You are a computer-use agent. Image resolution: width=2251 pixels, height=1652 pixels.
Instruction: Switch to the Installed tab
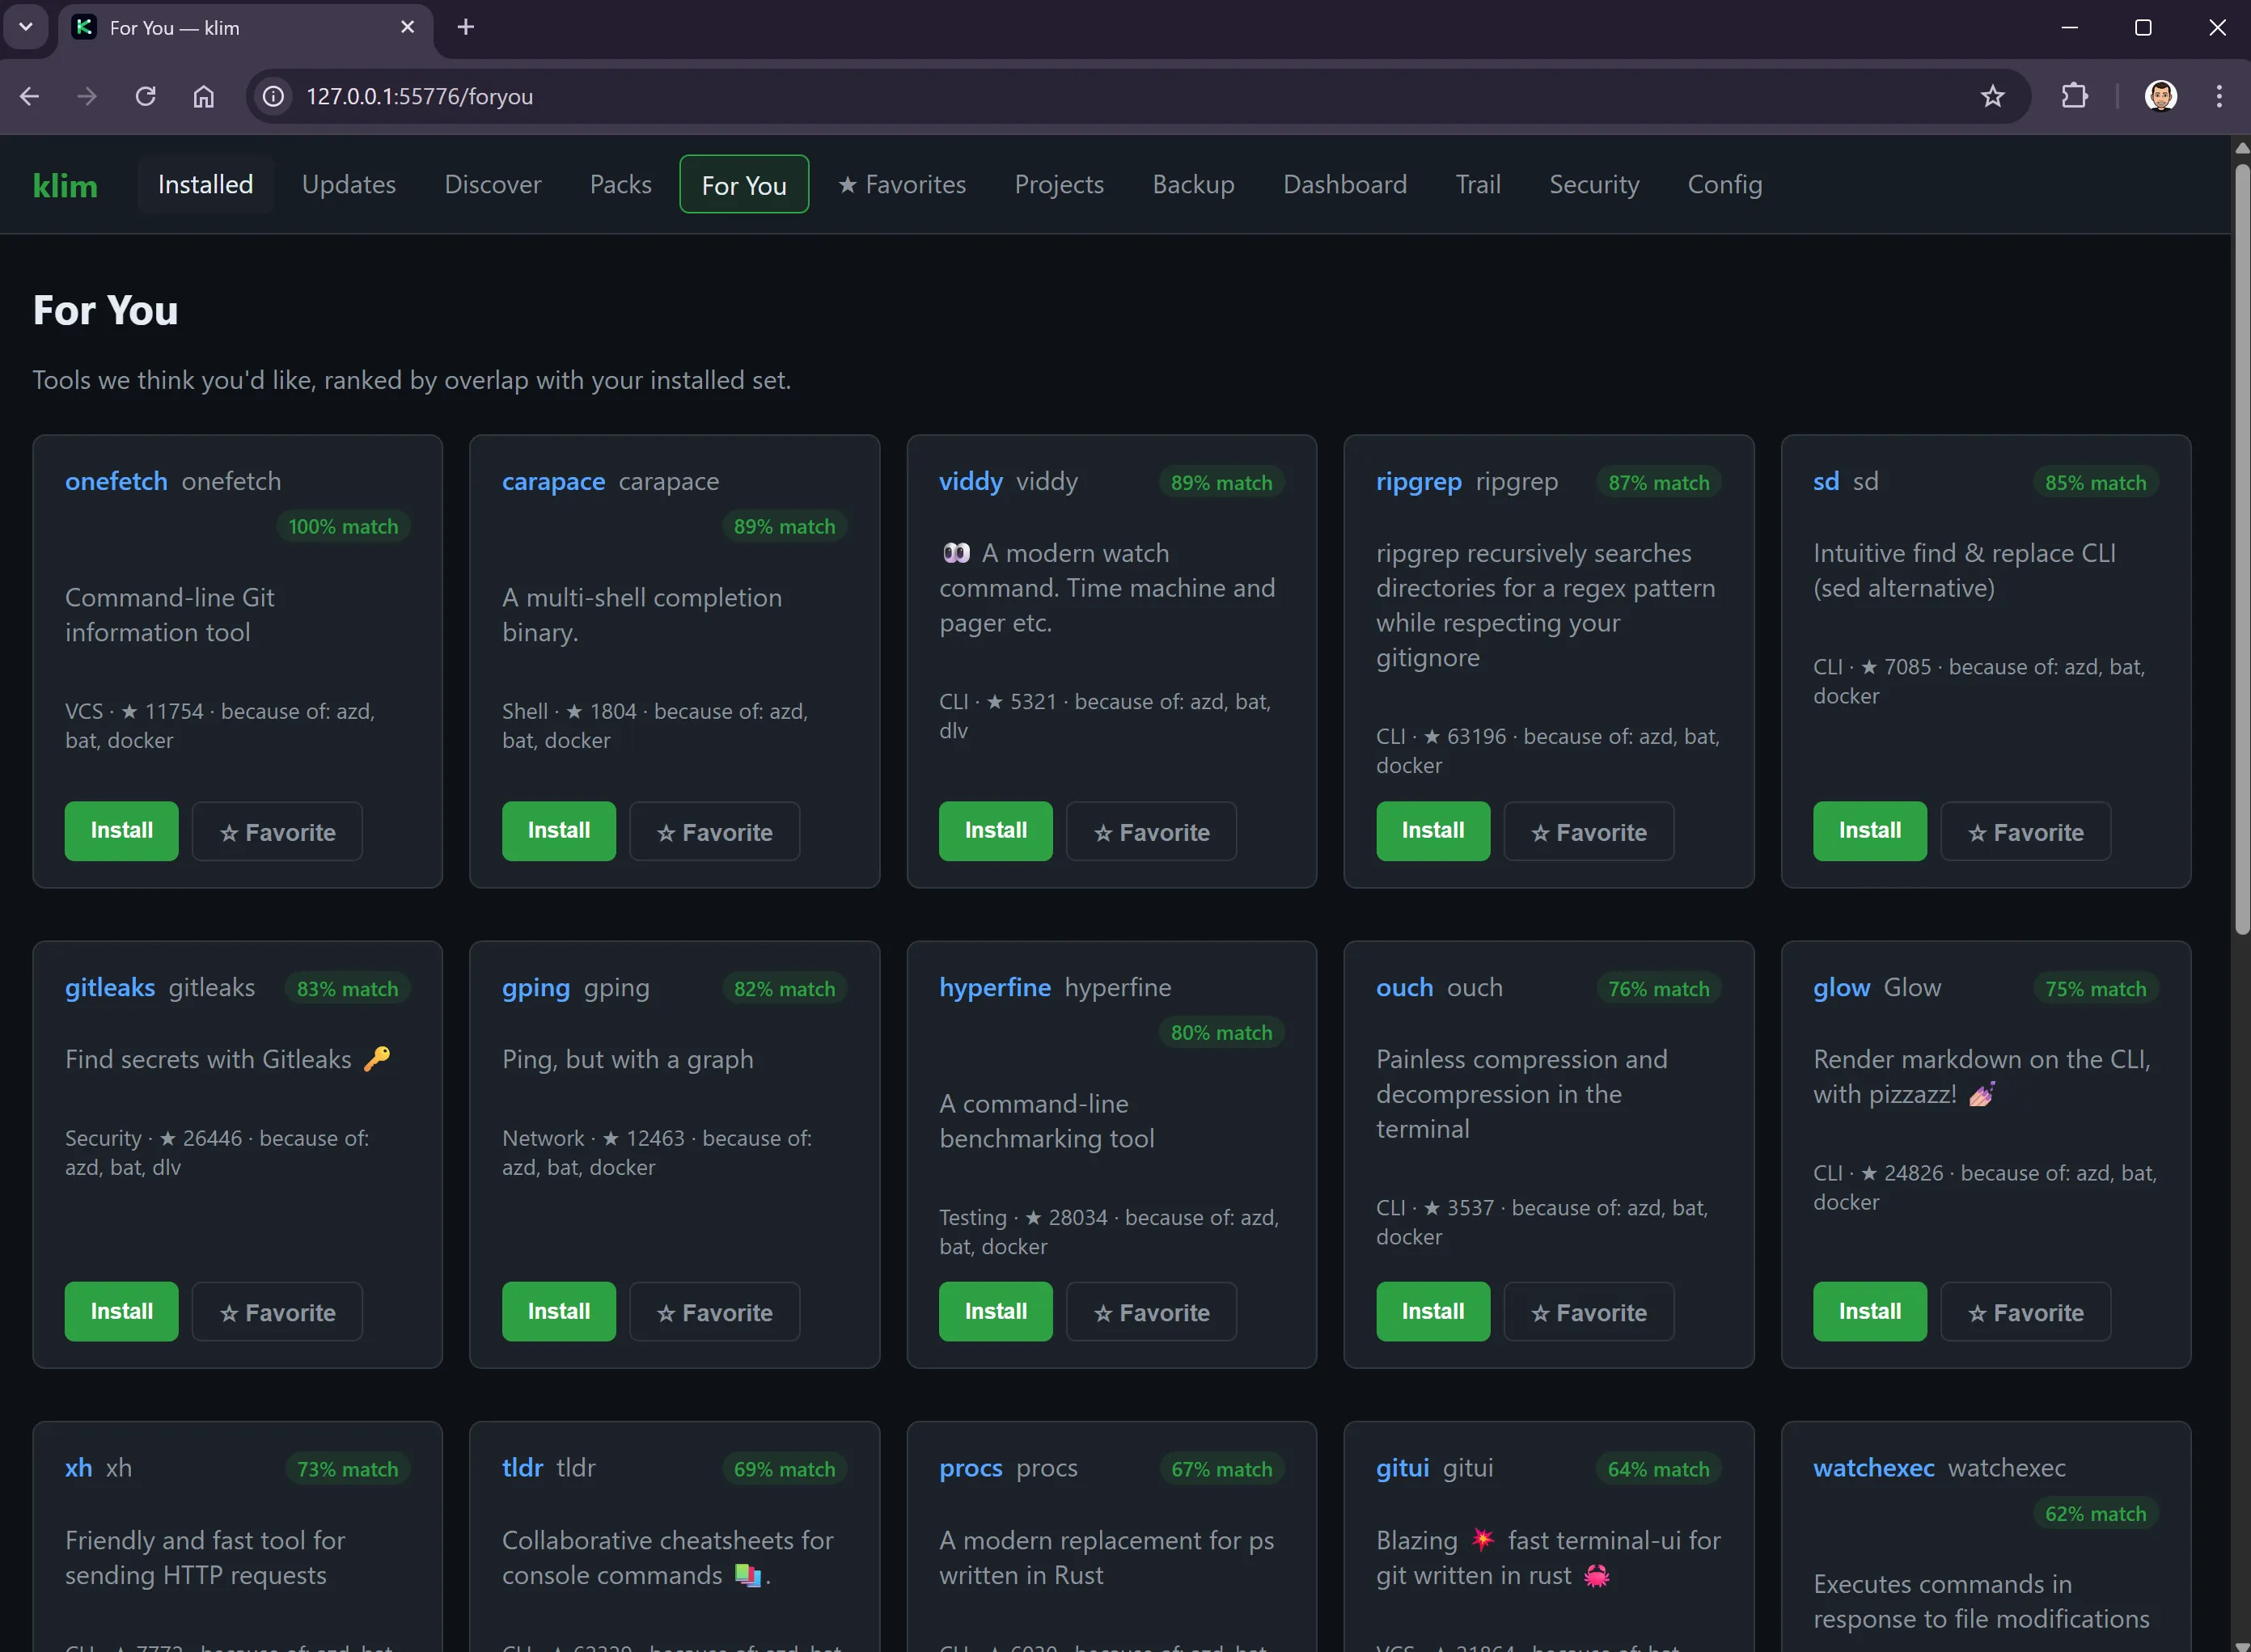click(205, 184)
